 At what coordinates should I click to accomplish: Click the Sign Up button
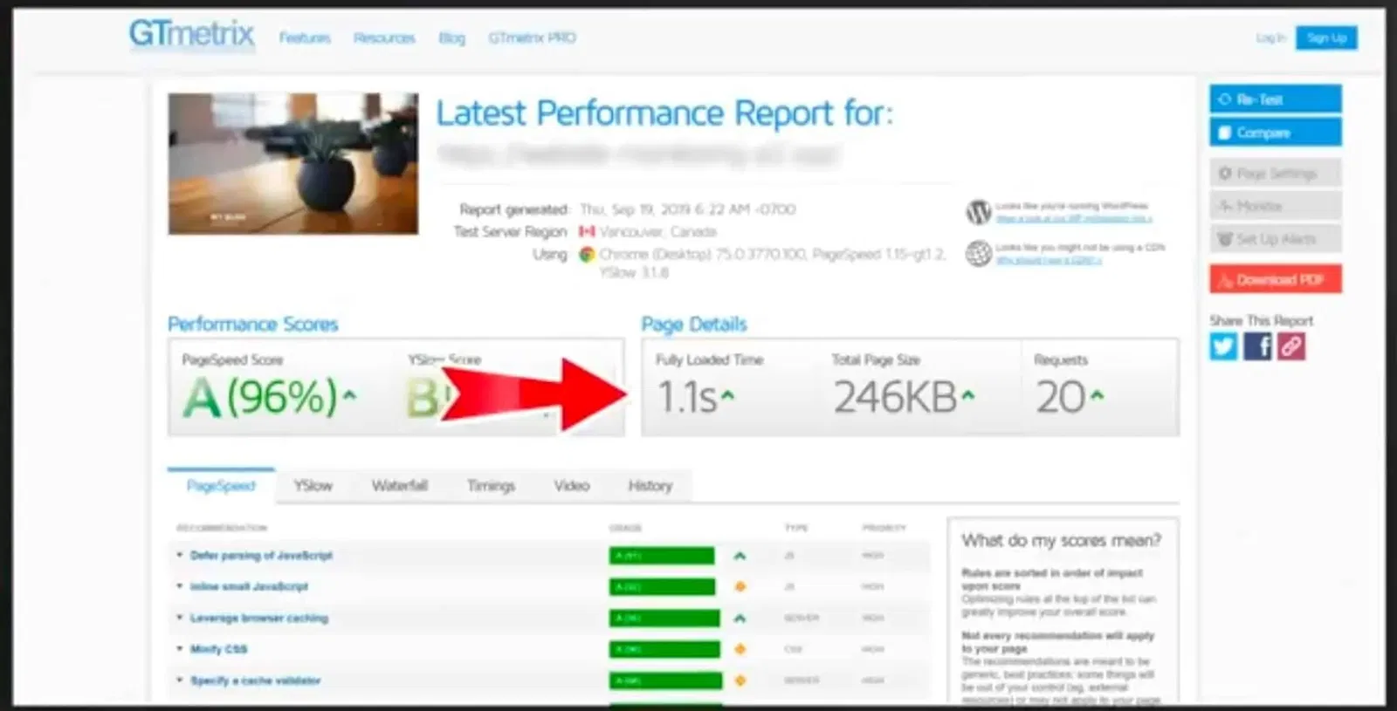tap(1326, 38)
